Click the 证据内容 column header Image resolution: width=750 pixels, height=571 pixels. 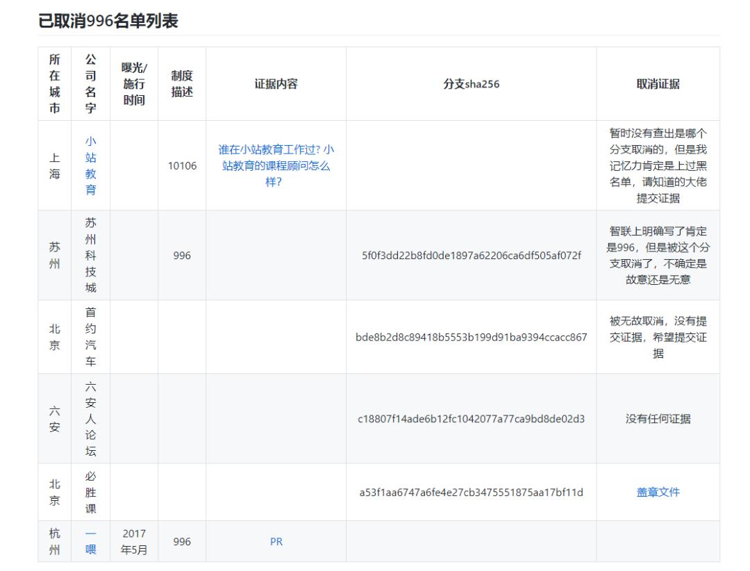coord(276,84)
